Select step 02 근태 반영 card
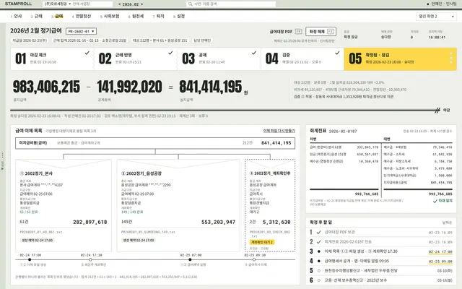The height and width of the screenshot is (289, 462). pos(136,59)
